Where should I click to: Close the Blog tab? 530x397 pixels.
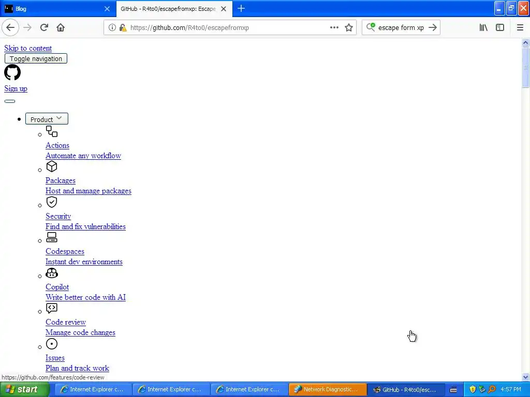107,9
